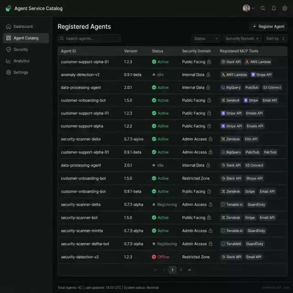Image resolution: width=293 pixels, height=293 pixels.
Task: Open Security in sidebar
Action: point(26,49)
